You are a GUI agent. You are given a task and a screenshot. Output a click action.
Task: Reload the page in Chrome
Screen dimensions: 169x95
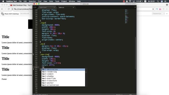click(9, 9)
